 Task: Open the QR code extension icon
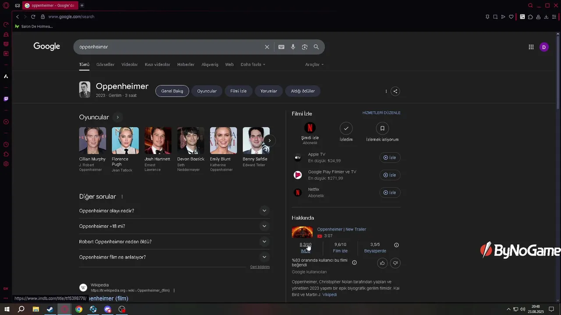[x=522, y=17]
